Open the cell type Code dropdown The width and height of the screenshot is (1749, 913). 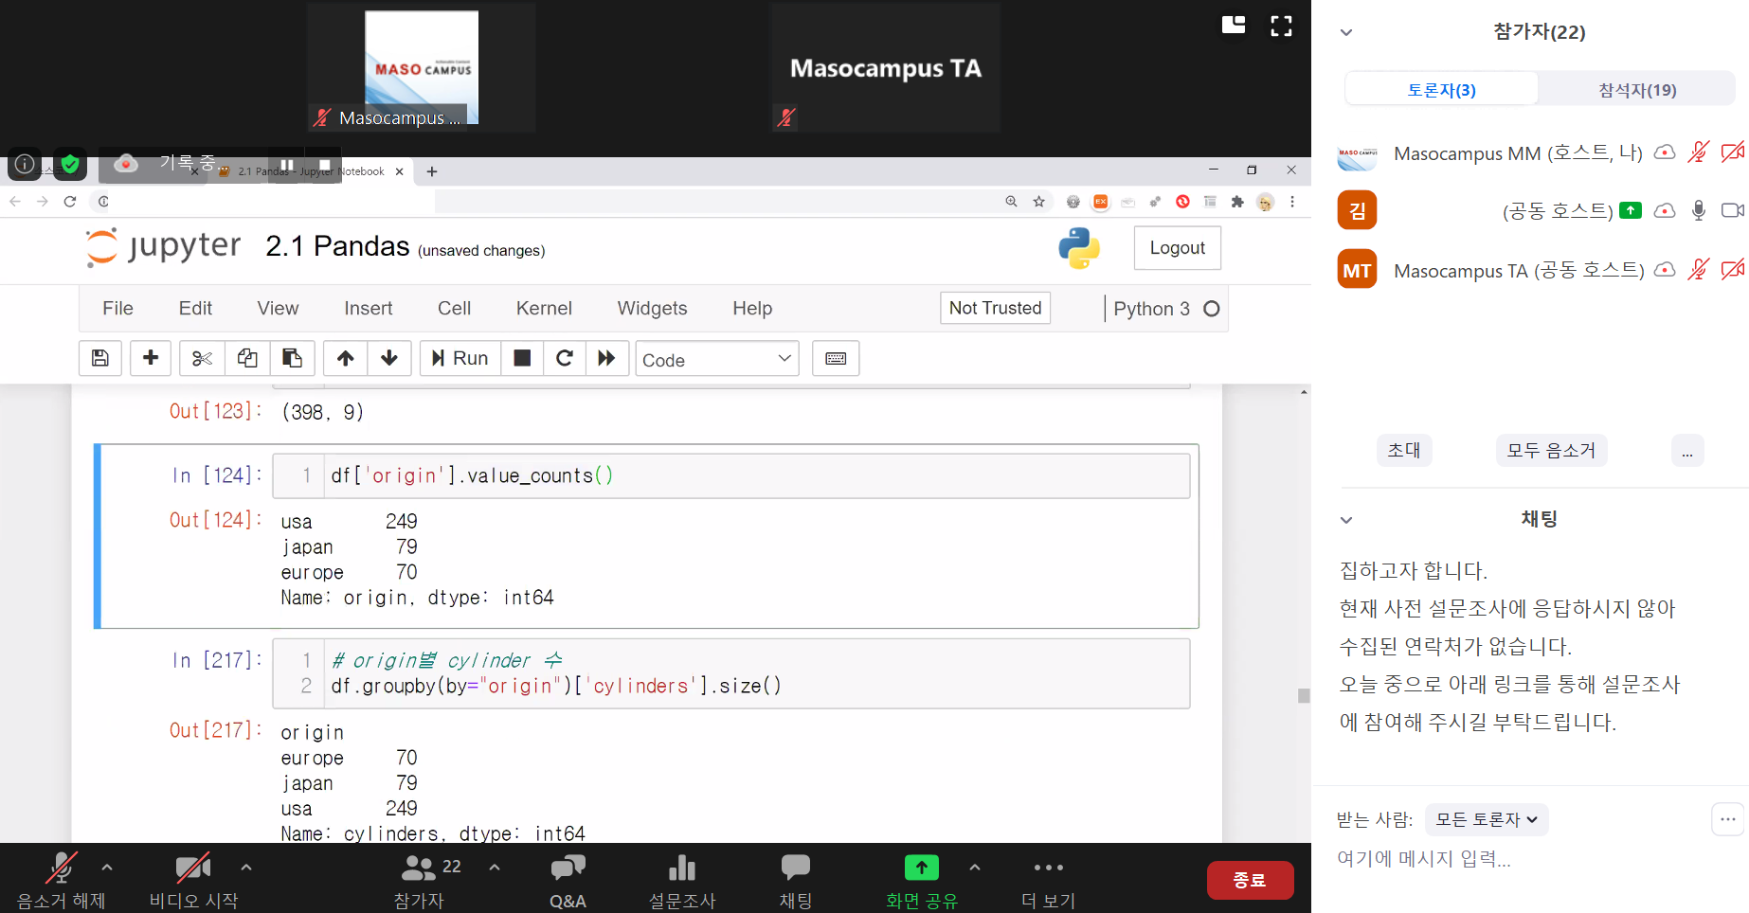pos(716,359)
